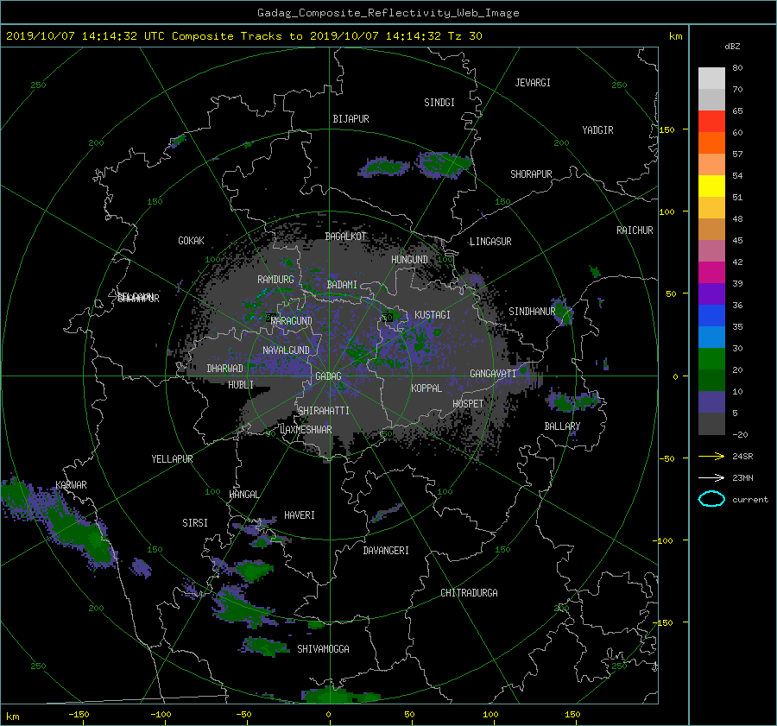Click the HUNGUND city label
The height and width of the screenshot is (726, 777).
409,260
